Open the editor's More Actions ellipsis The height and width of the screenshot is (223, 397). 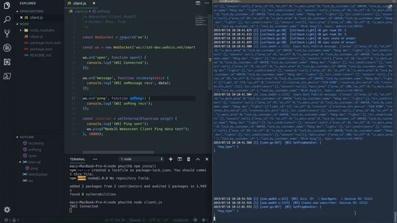[x=207, y=3]
